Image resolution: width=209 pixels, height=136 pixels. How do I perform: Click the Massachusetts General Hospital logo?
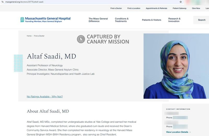pos(45,20)
